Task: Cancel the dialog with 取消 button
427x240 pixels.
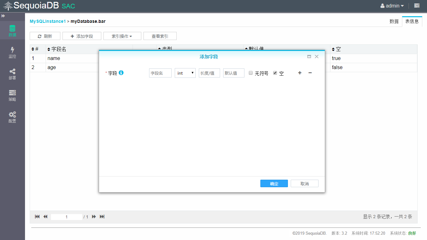Action: tap(304, 184)
